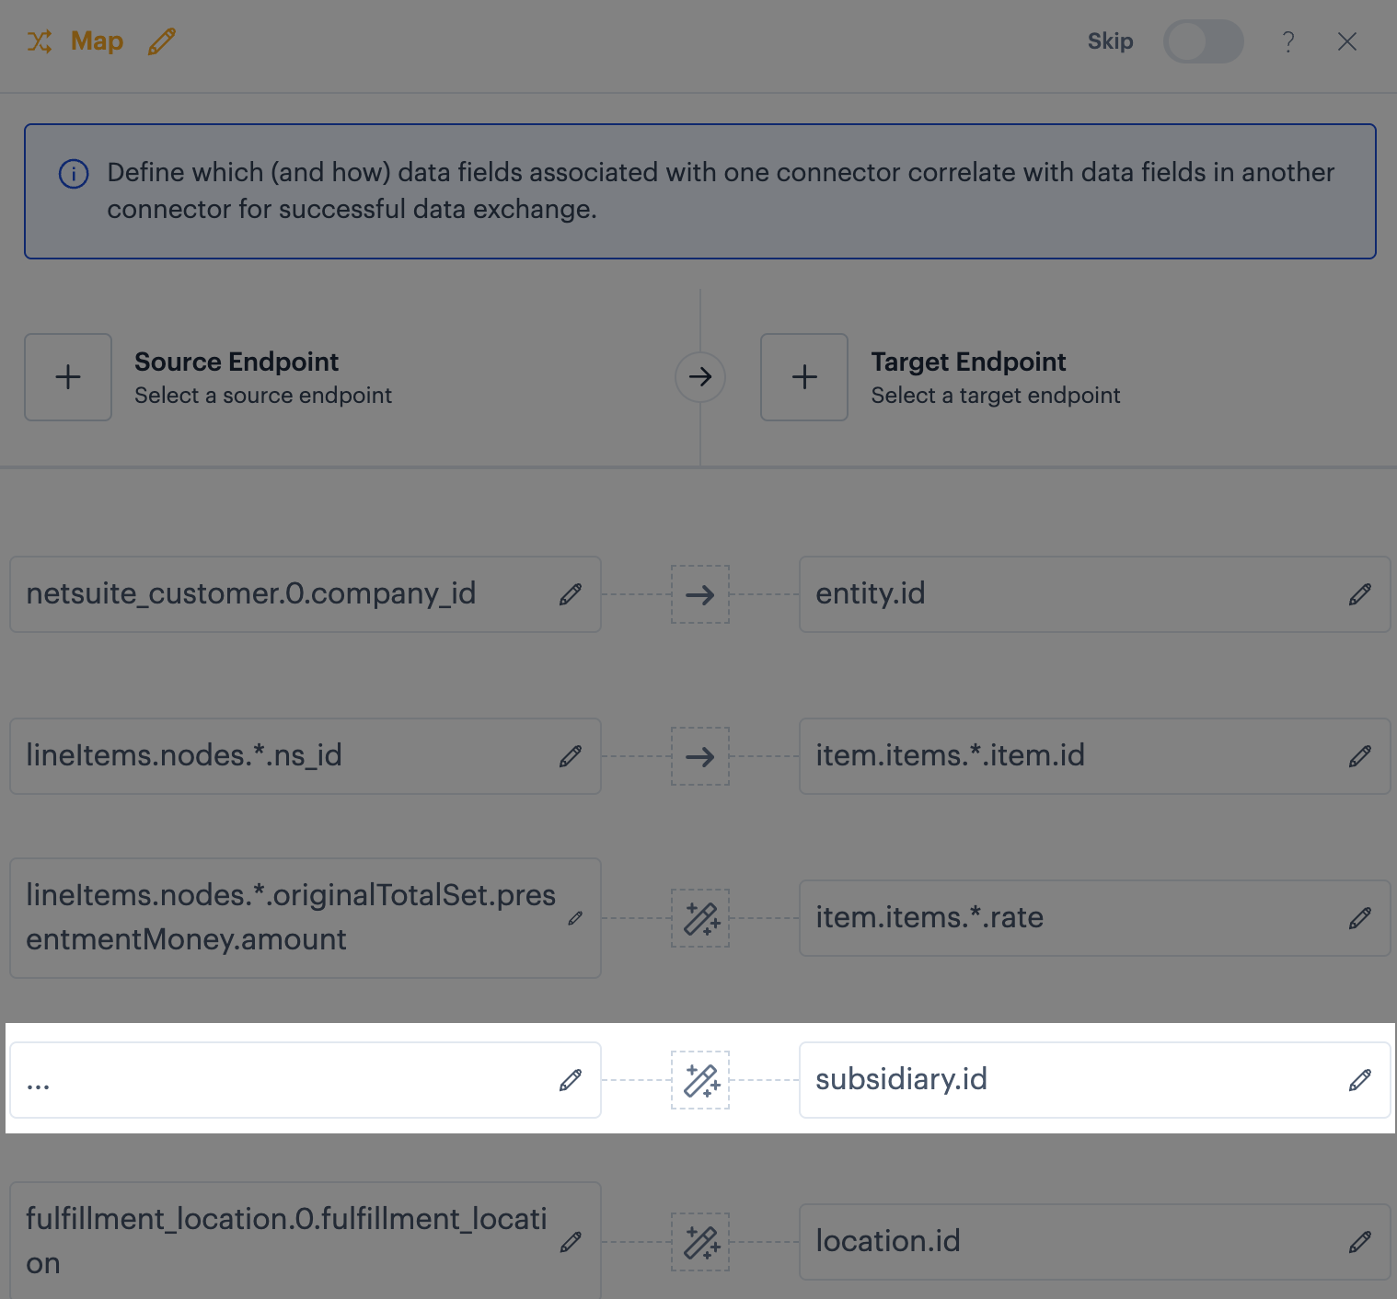This screenshot has height=1299, width=1397.
Task: Edit netsuite_customer.0.company_id source field
Action: tap(570, 594)
